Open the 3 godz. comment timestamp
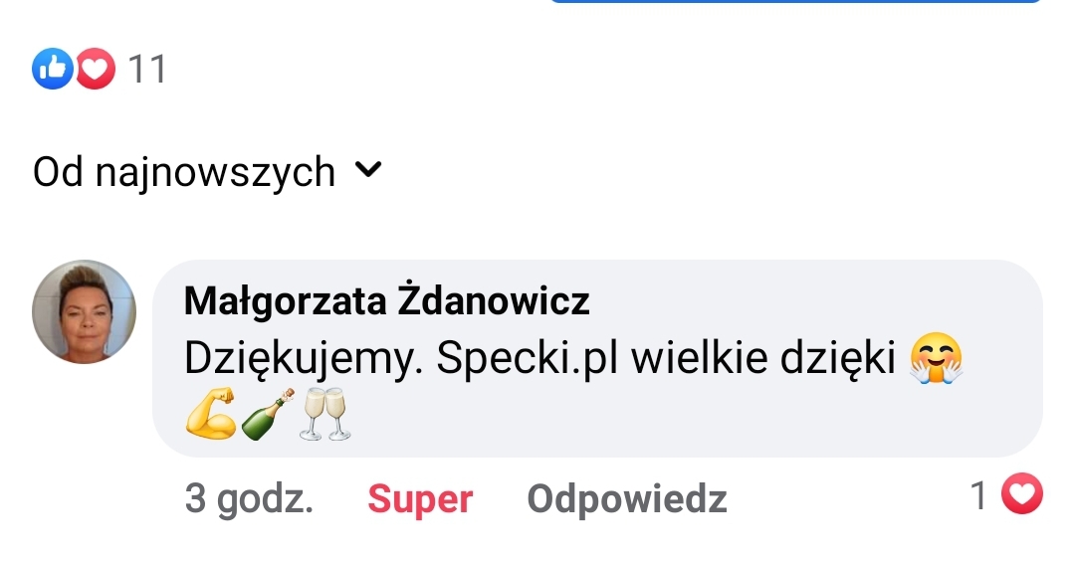 click(249, 498)
